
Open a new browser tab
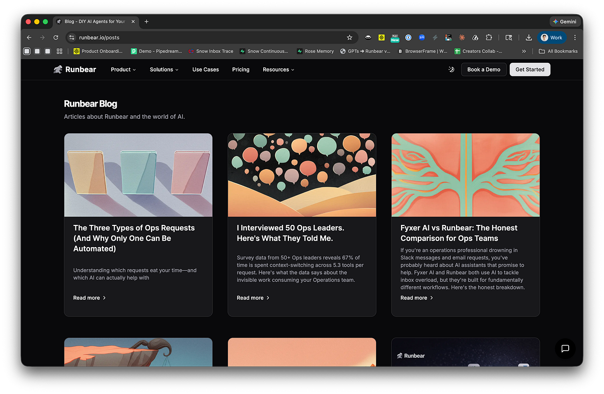click(146, 22)
